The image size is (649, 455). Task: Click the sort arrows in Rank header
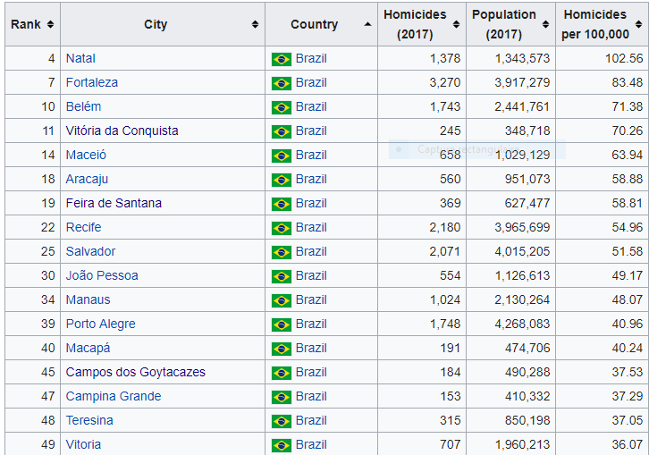tap(50, 24)
